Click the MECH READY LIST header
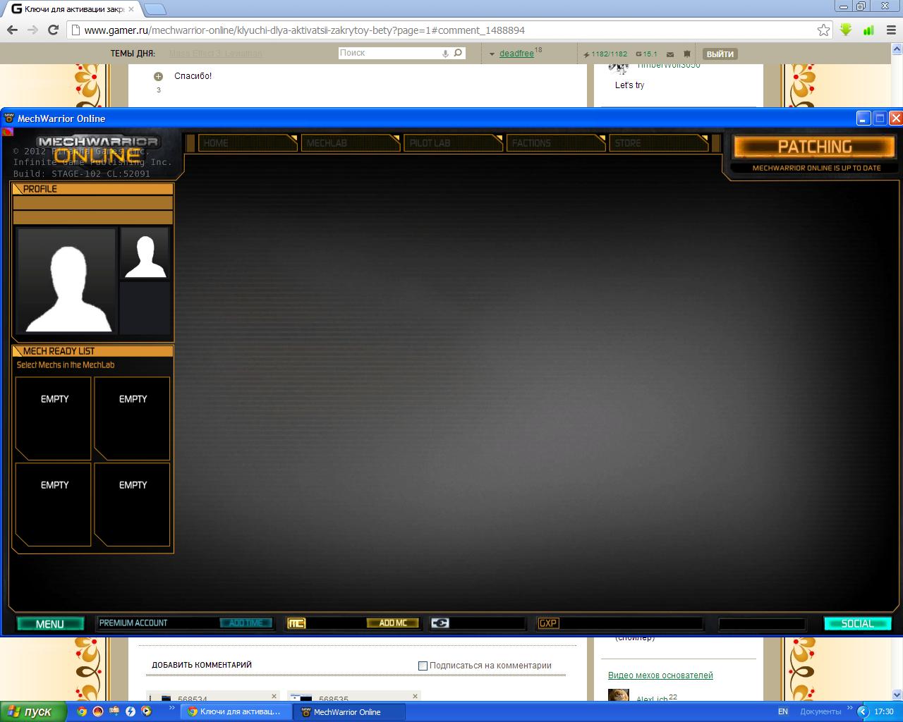This screenshot has height=722, width=903. click(x=92, y=351)
